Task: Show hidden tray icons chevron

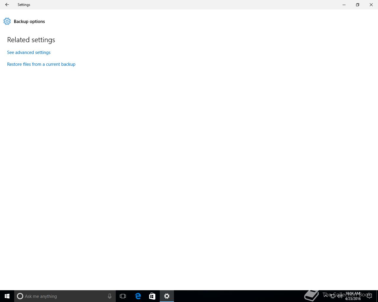Action: coord(326,296)
